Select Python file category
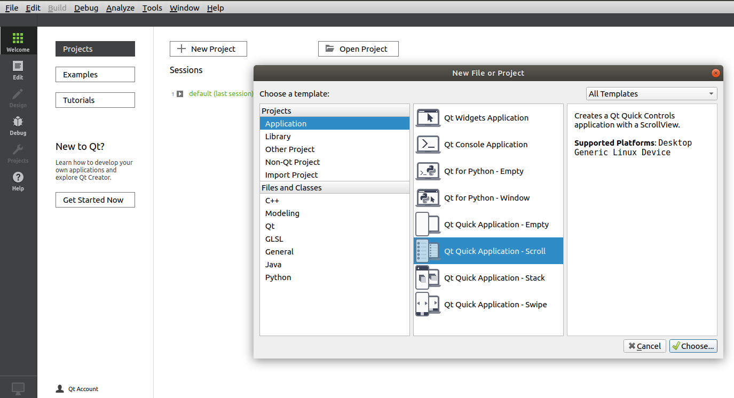This screenshot has width=734, height=398. click(335, 277)
